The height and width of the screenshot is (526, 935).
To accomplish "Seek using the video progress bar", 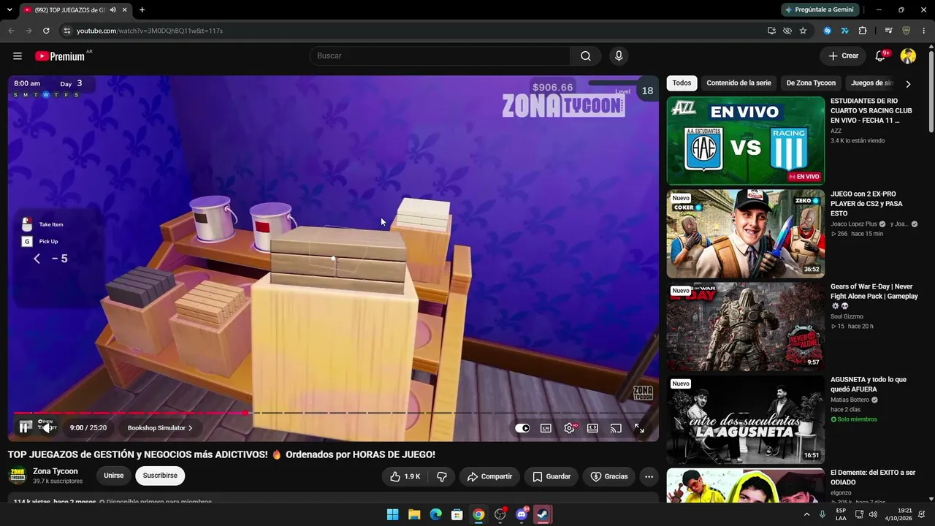I will (333, 413).
